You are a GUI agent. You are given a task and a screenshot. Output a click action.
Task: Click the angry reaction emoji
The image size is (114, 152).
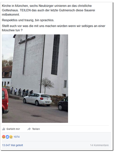point(4,137)
